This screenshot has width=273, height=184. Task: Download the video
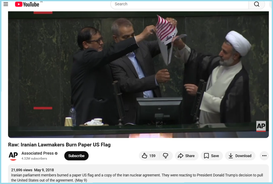tap(240, 156)
